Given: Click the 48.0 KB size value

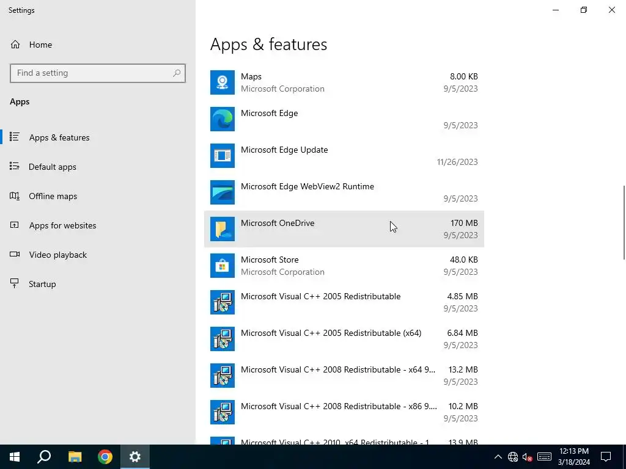Looking at the screenshot, I should pyautogui.click(x=463, y=260).
